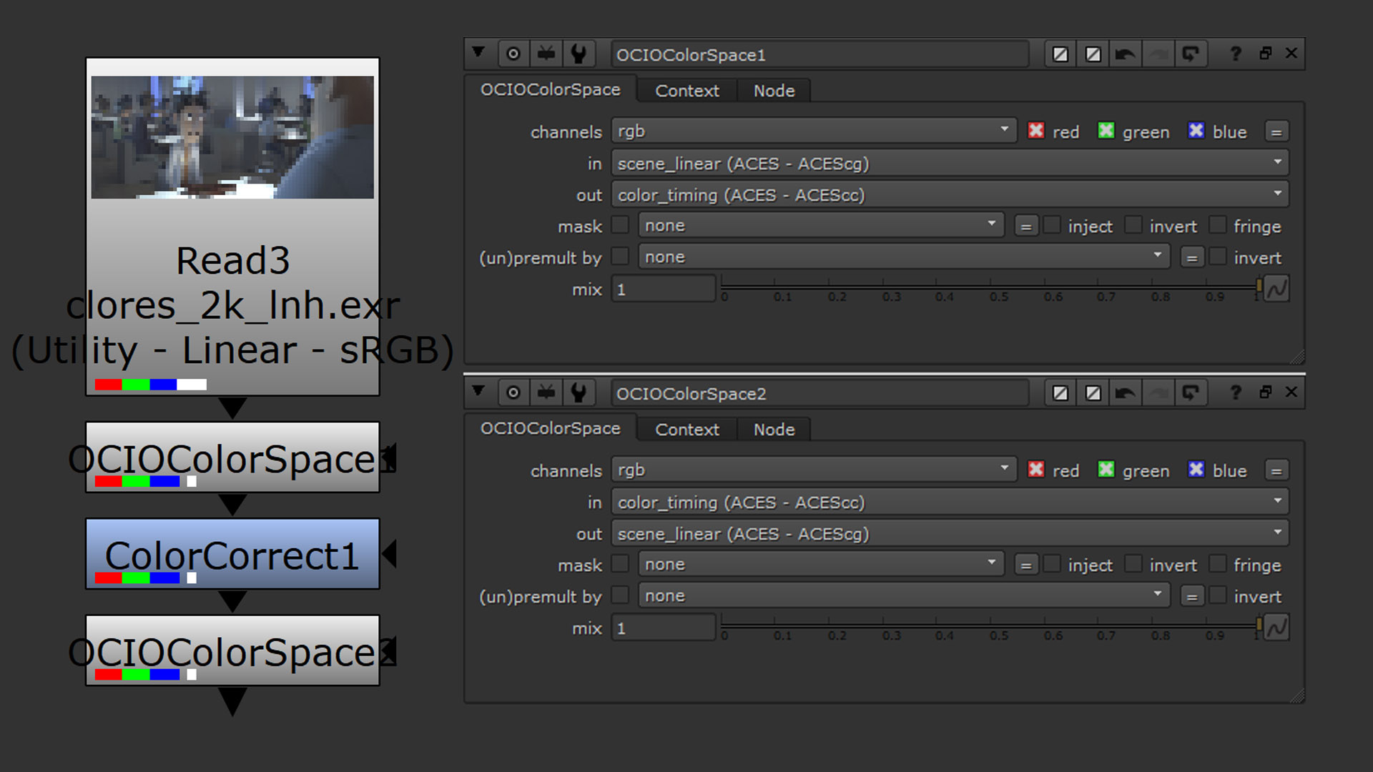Viewport: 1373px width, 772px height.
Task: Select the ColorCorrect1 node
Action: tap(232, 554)
